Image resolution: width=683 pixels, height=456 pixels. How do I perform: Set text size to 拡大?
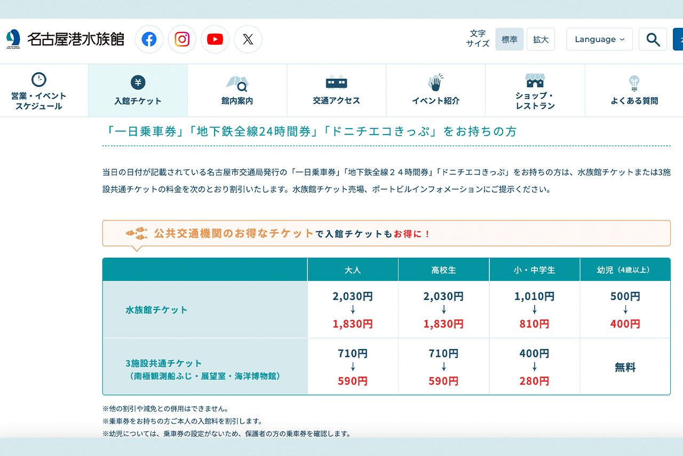coord(541,40)
